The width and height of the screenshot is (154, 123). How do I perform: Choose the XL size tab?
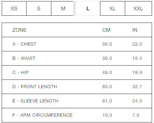[x=113, y=8]
